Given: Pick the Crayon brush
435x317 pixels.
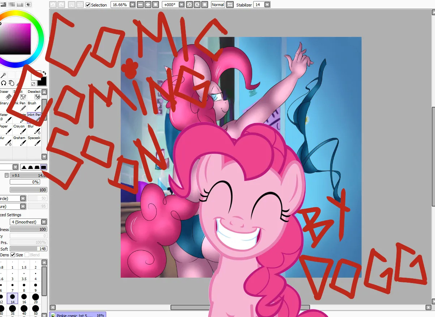Looking at the screenshot, I should [20, 129].
